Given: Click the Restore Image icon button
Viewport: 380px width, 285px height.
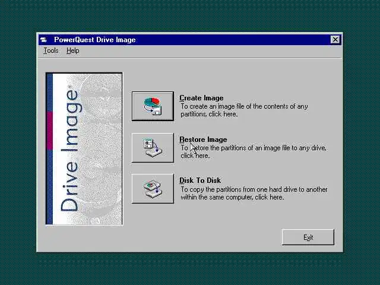Looking at the screenshot, I should [x=153, y=148].
